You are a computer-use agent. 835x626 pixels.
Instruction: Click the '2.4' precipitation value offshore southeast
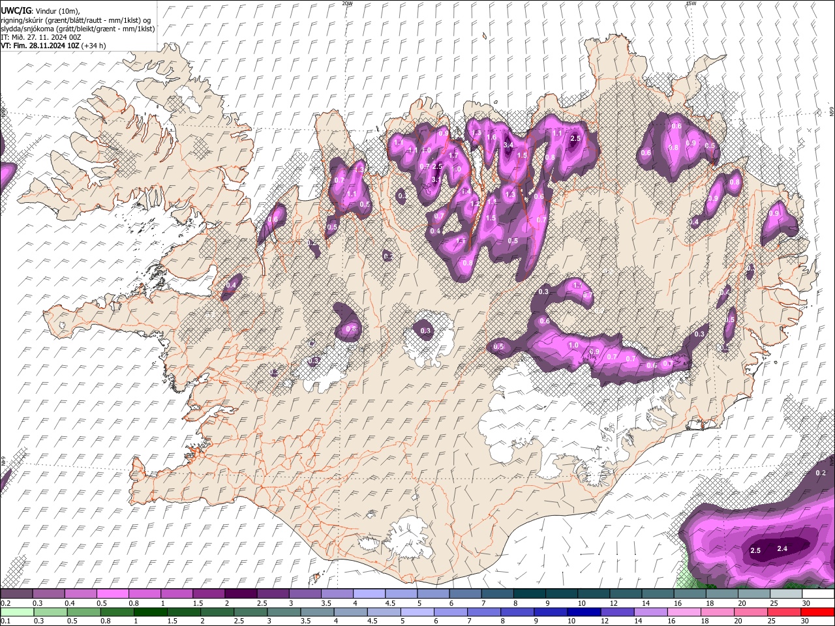pos(782,548)
